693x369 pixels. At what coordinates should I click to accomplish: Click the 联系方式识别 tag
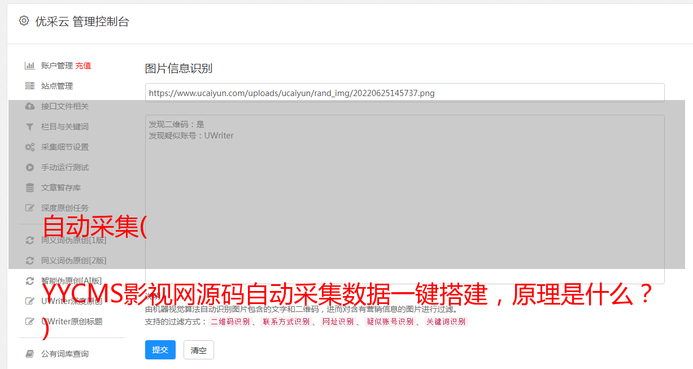(286, 322)
